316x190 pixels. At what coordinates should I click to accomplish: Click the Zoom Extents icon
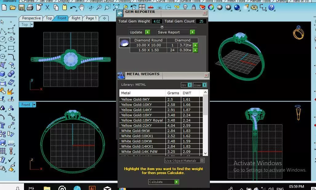pyautogui.click(x=116, y=7)
